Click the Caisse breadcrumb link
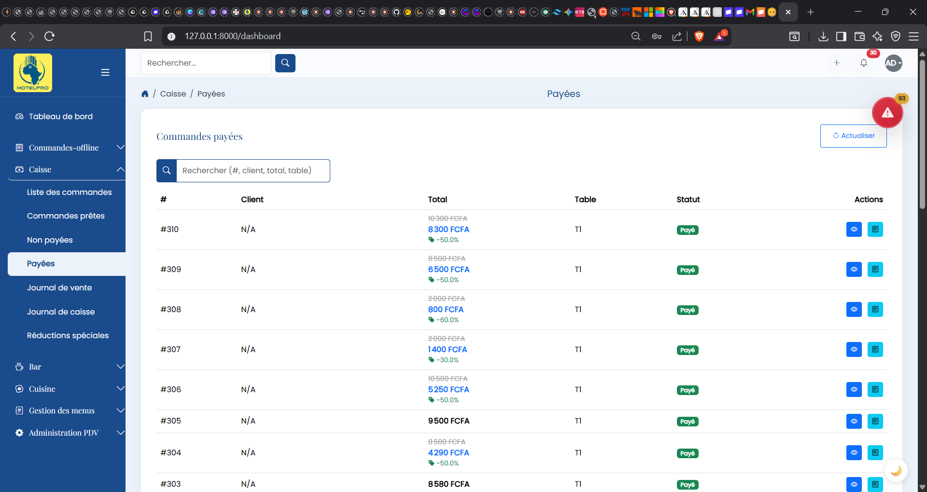 point(173,94)
